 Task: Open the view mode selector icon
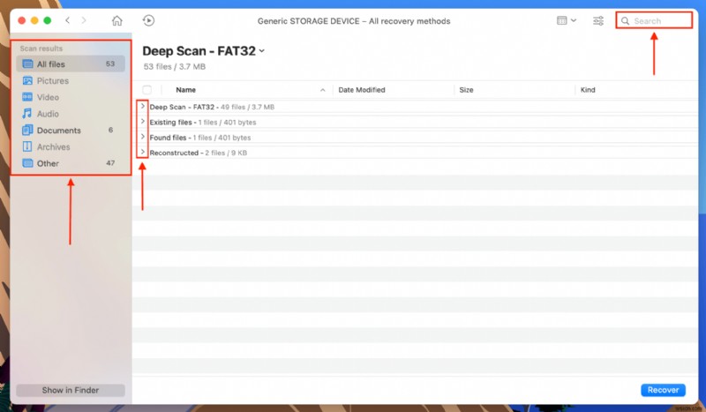pos(567,20)
